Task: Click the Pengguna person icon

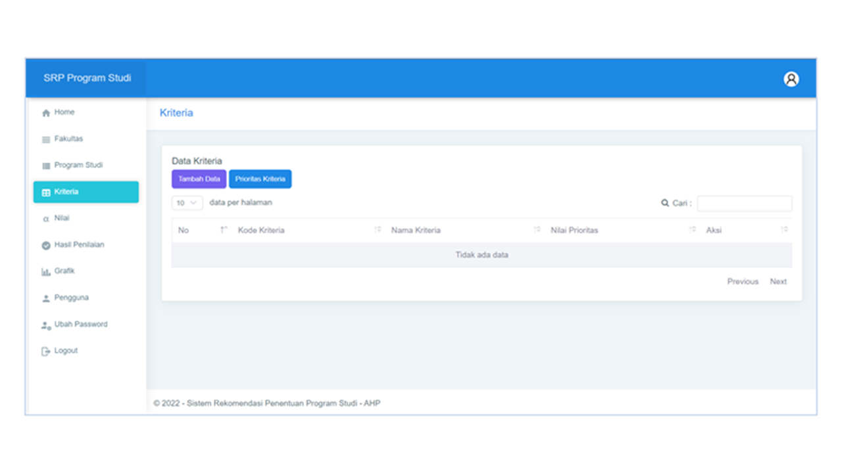Action: pos(46,298)
